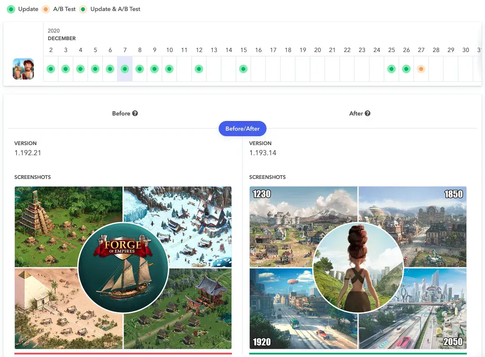Viewport: 485px width, 357px height.
Task: Switch to the Before column header
Action: click(x=121, y=113)
